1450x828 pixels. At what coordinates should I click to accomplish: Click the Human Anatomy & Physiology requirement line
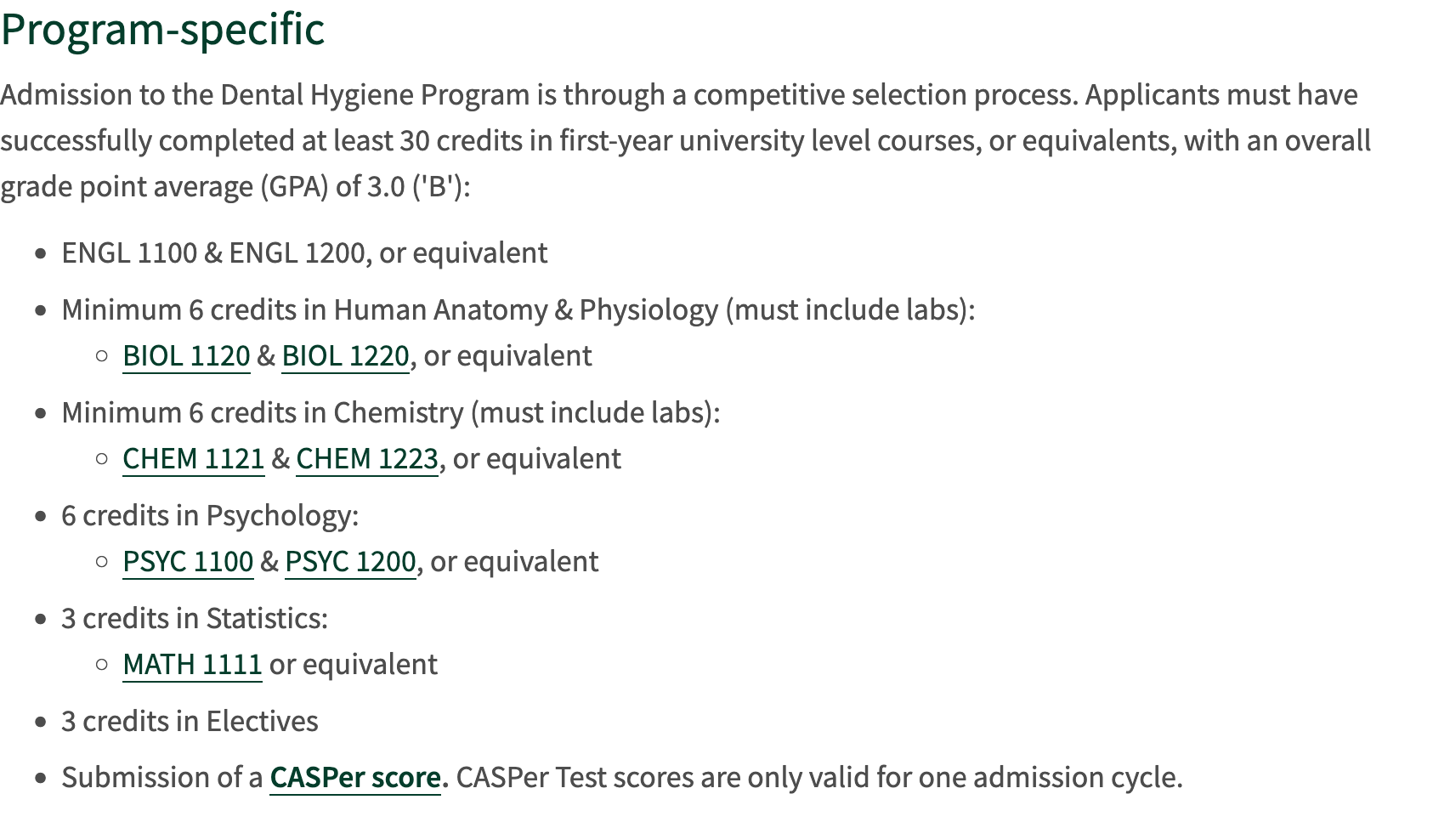518,310
